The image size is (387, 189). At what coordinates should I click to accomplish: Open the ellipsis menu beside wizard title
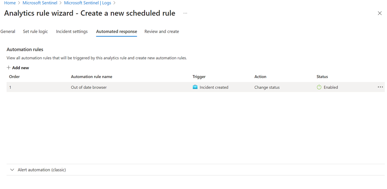[185, 13]
